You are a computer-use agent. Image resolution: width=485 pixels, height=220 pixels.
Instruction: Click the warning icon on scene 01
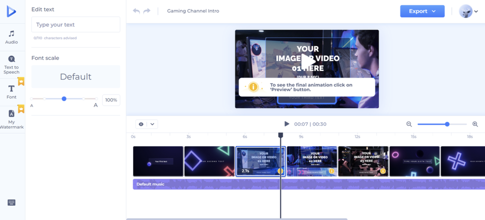[x=280, y=171]
